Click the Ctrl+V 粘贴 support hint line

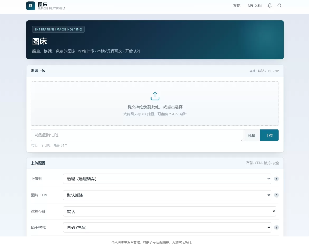pyautogui.click(x=155, y=114)
